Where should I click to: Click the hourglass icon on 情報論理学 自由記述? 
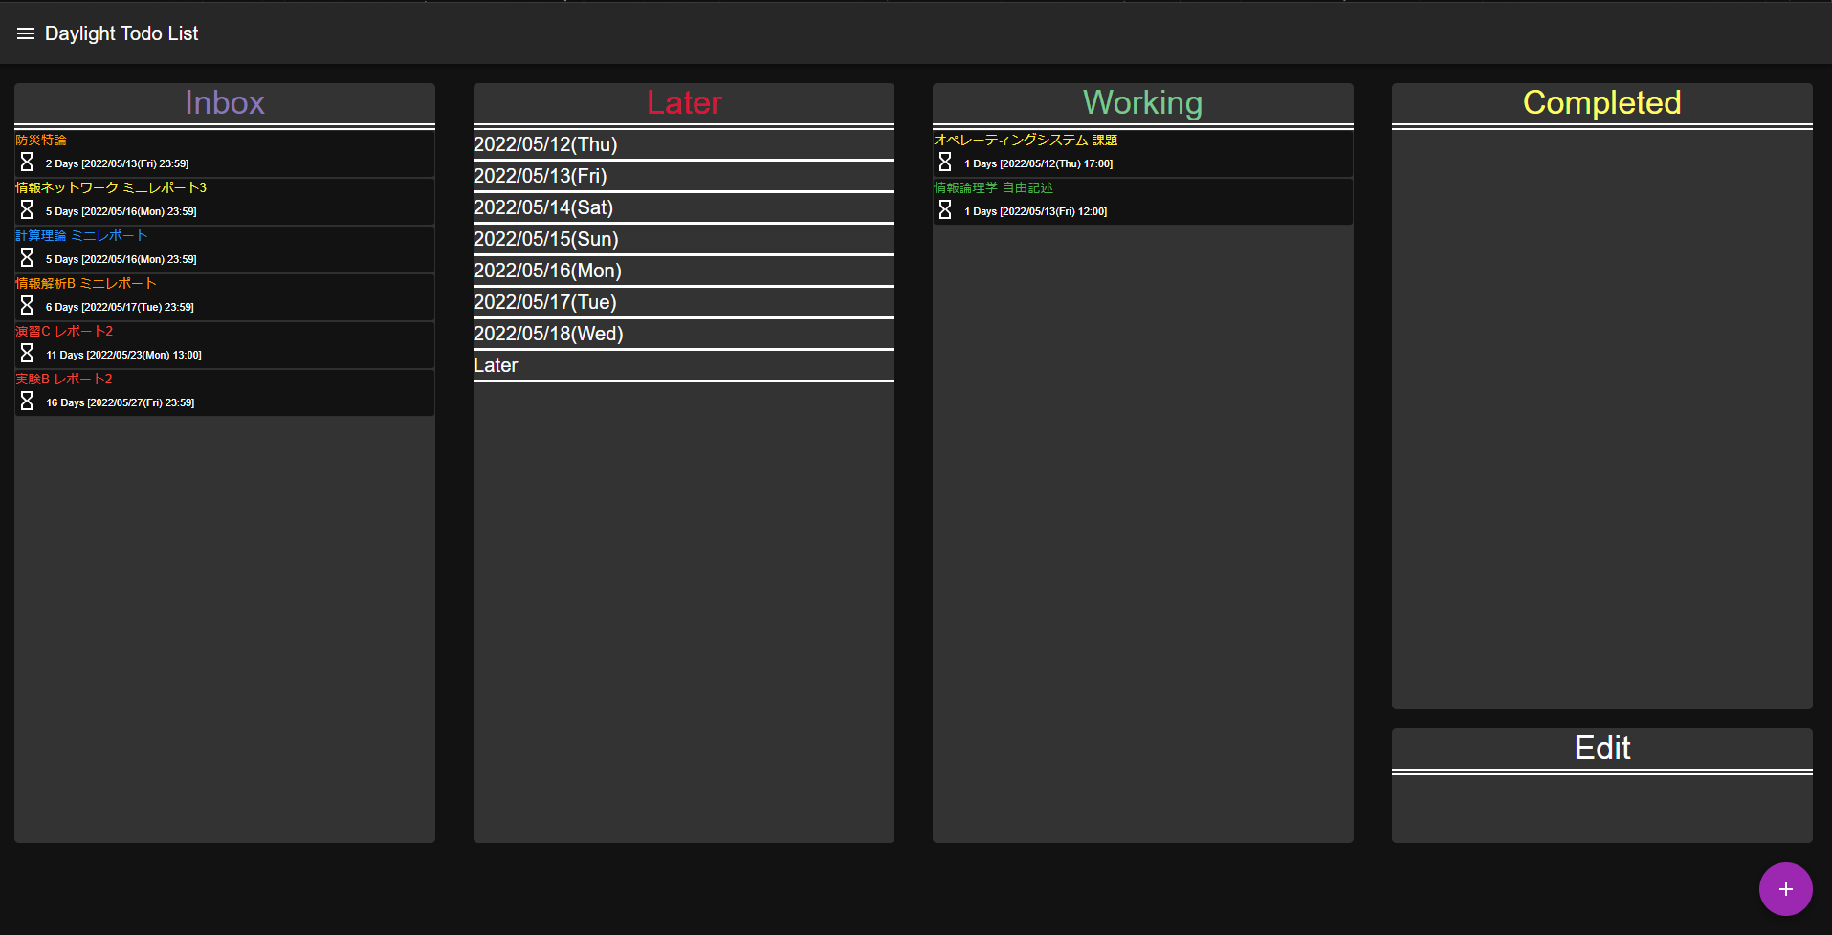tap(945, 209)
